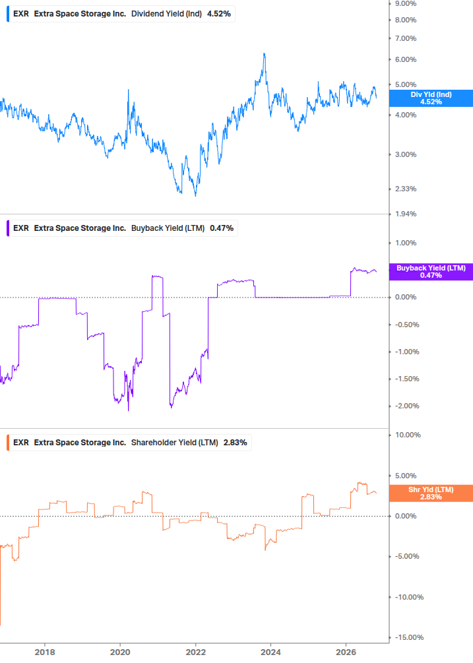The image size is (473, 663).
Task: Click the 10.00% tick on shareholder yield axis
Action: (408, 435)
